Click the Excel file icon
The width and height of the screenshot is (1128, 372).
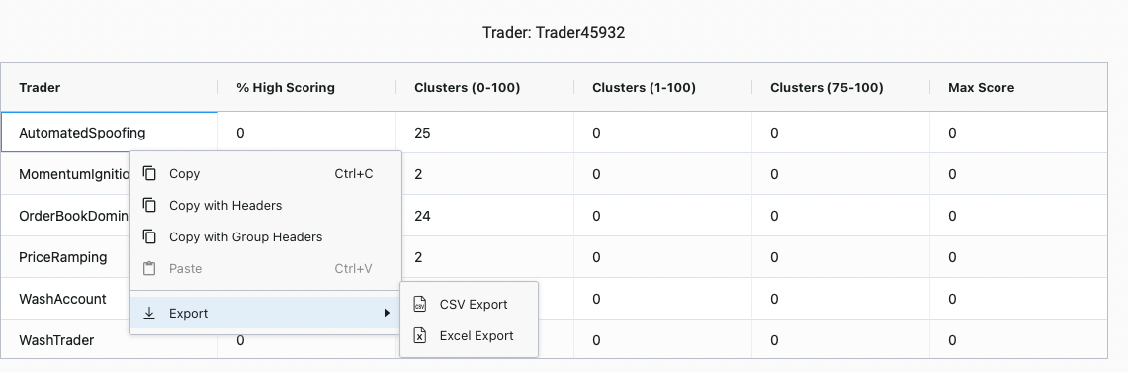(420, 336)
